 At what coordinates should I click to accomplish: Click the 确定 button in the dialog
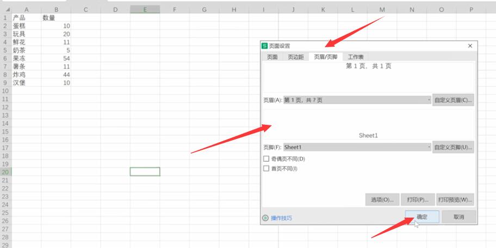[x=422, y=217]
